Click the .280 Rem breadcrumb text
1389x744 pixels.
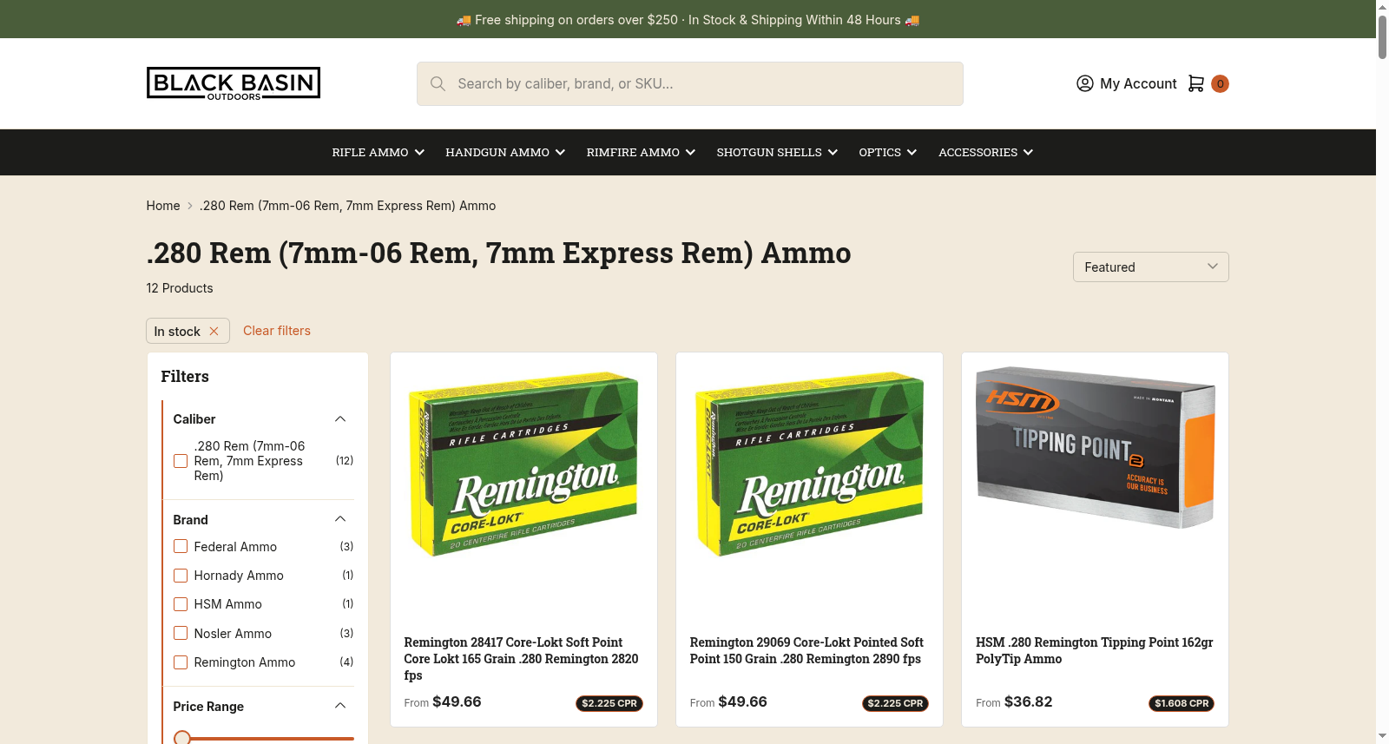pos(347,206)
